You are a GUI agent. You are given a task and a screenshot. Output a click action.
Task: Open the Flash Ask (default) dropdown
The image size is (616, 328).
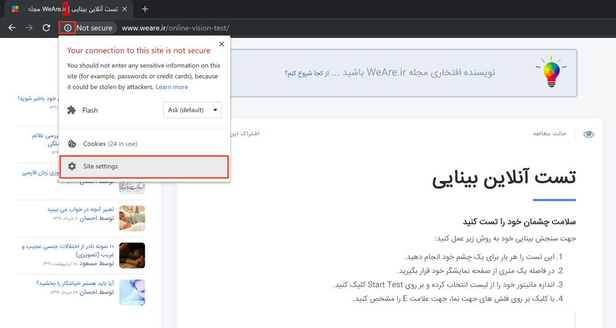tap(192, 110)
